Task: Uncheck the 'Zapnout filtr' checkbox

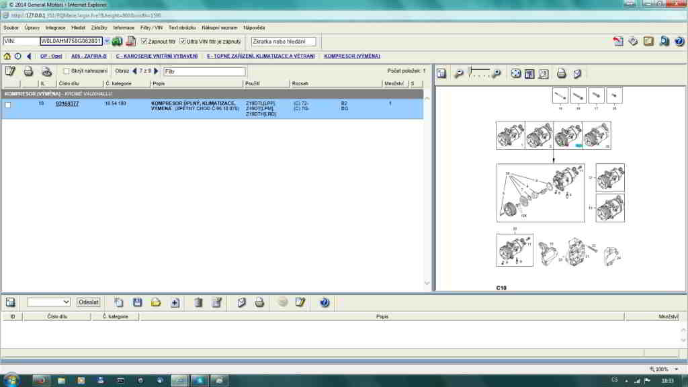Action: coord(142,42)
